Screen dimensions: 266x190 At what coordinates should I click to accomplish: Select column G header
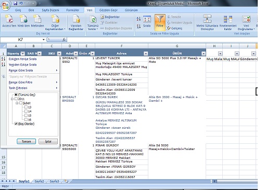(x=177, y=46)
